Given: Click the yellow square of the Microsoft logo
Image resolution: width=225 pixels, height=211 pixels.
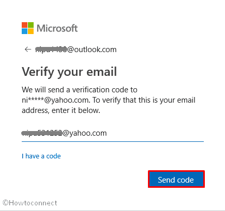Looking at the screenshot, I should coord(31,31).
